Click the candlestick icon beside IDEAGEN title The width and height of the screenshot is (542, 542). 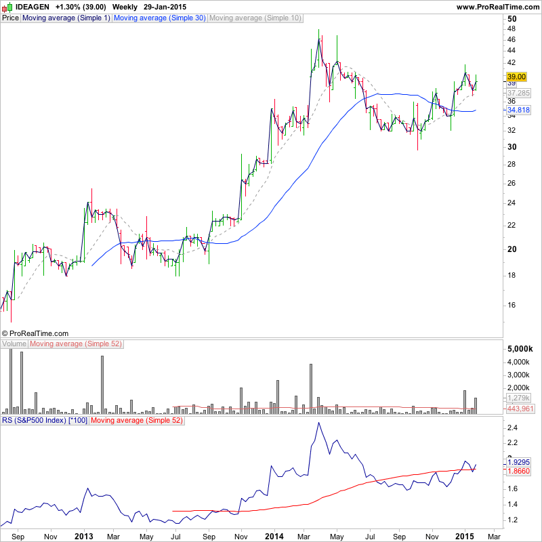tap(7, 7)
